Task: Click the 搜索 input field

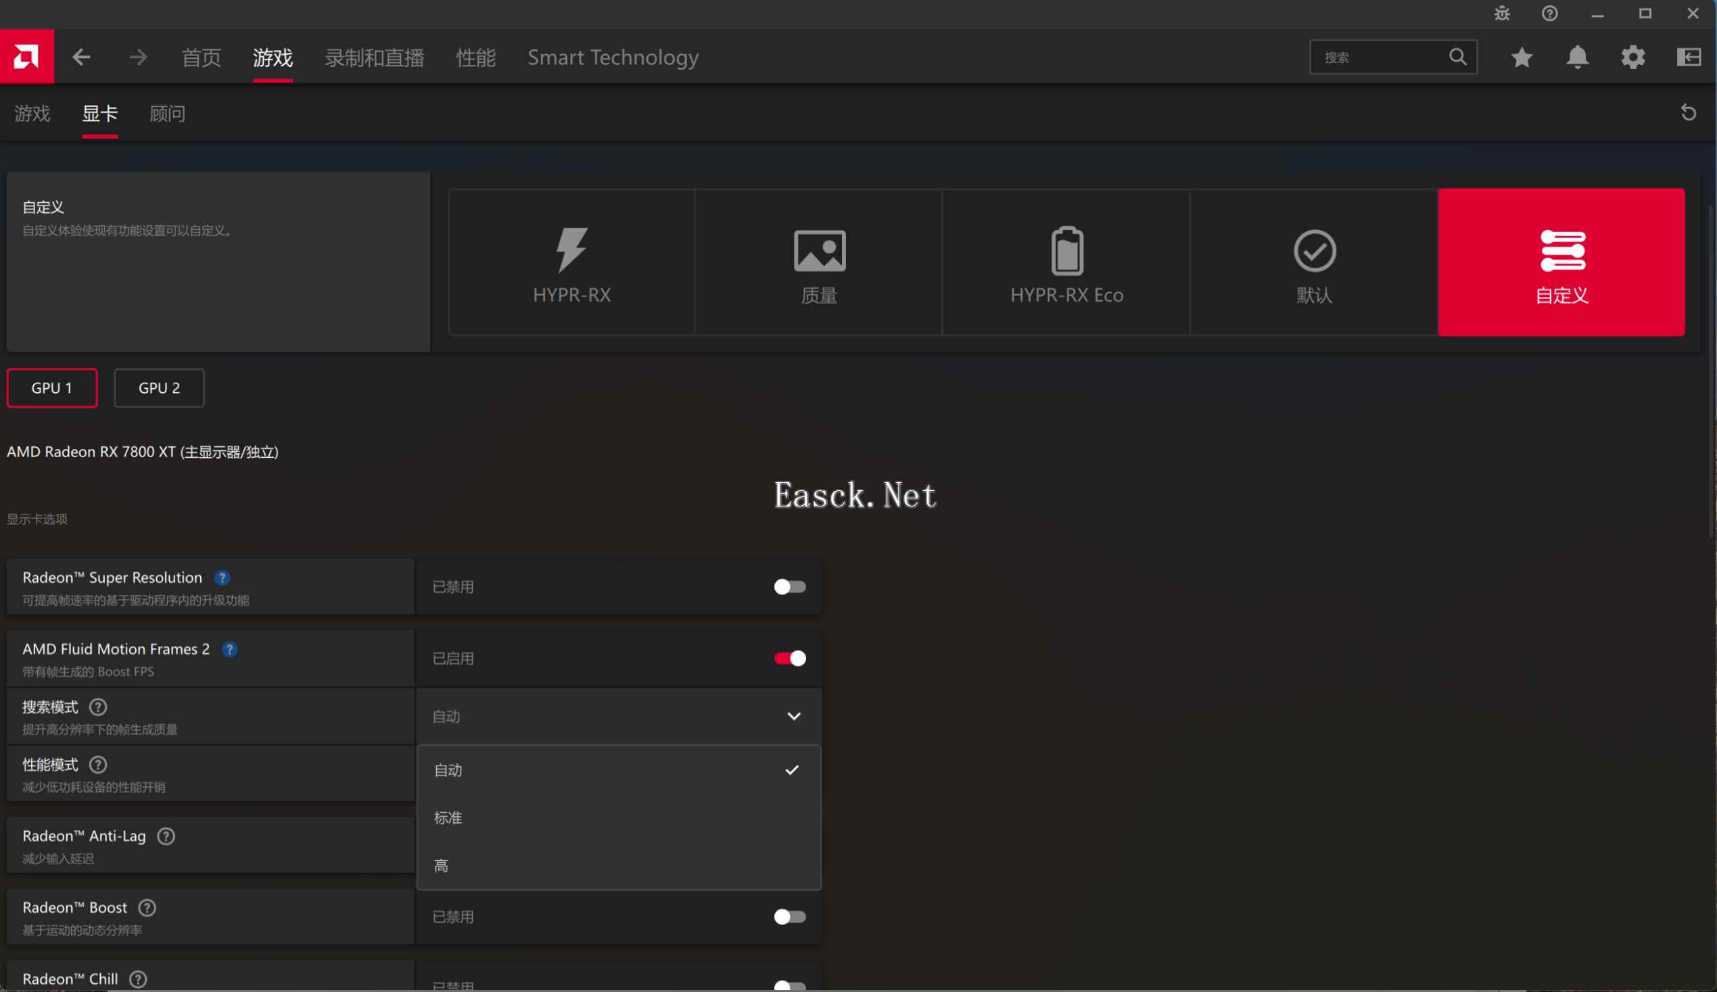Action: pos(1392,57)
